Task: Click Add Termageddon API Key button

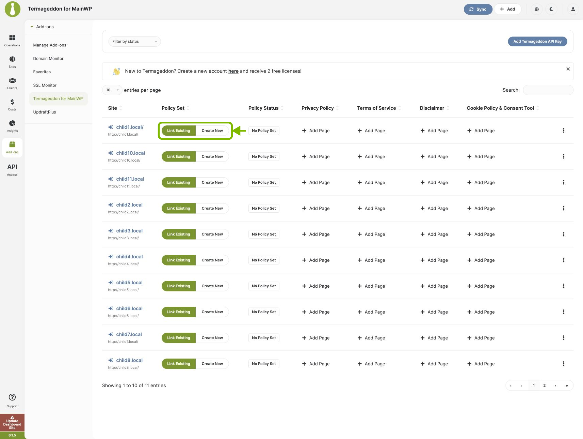Action: coord(537,42)
